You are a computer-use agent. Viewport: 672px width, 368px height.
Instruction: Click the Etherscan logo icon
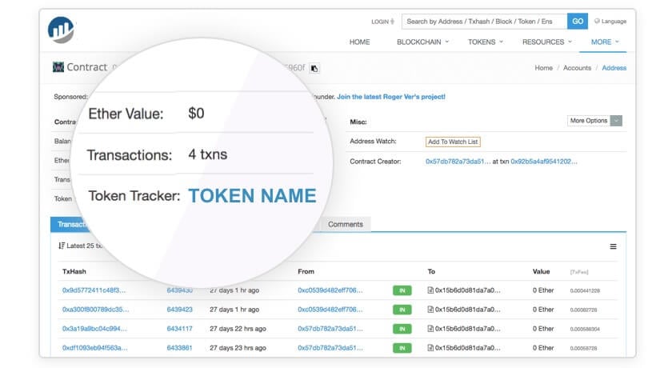pos(62,30)
